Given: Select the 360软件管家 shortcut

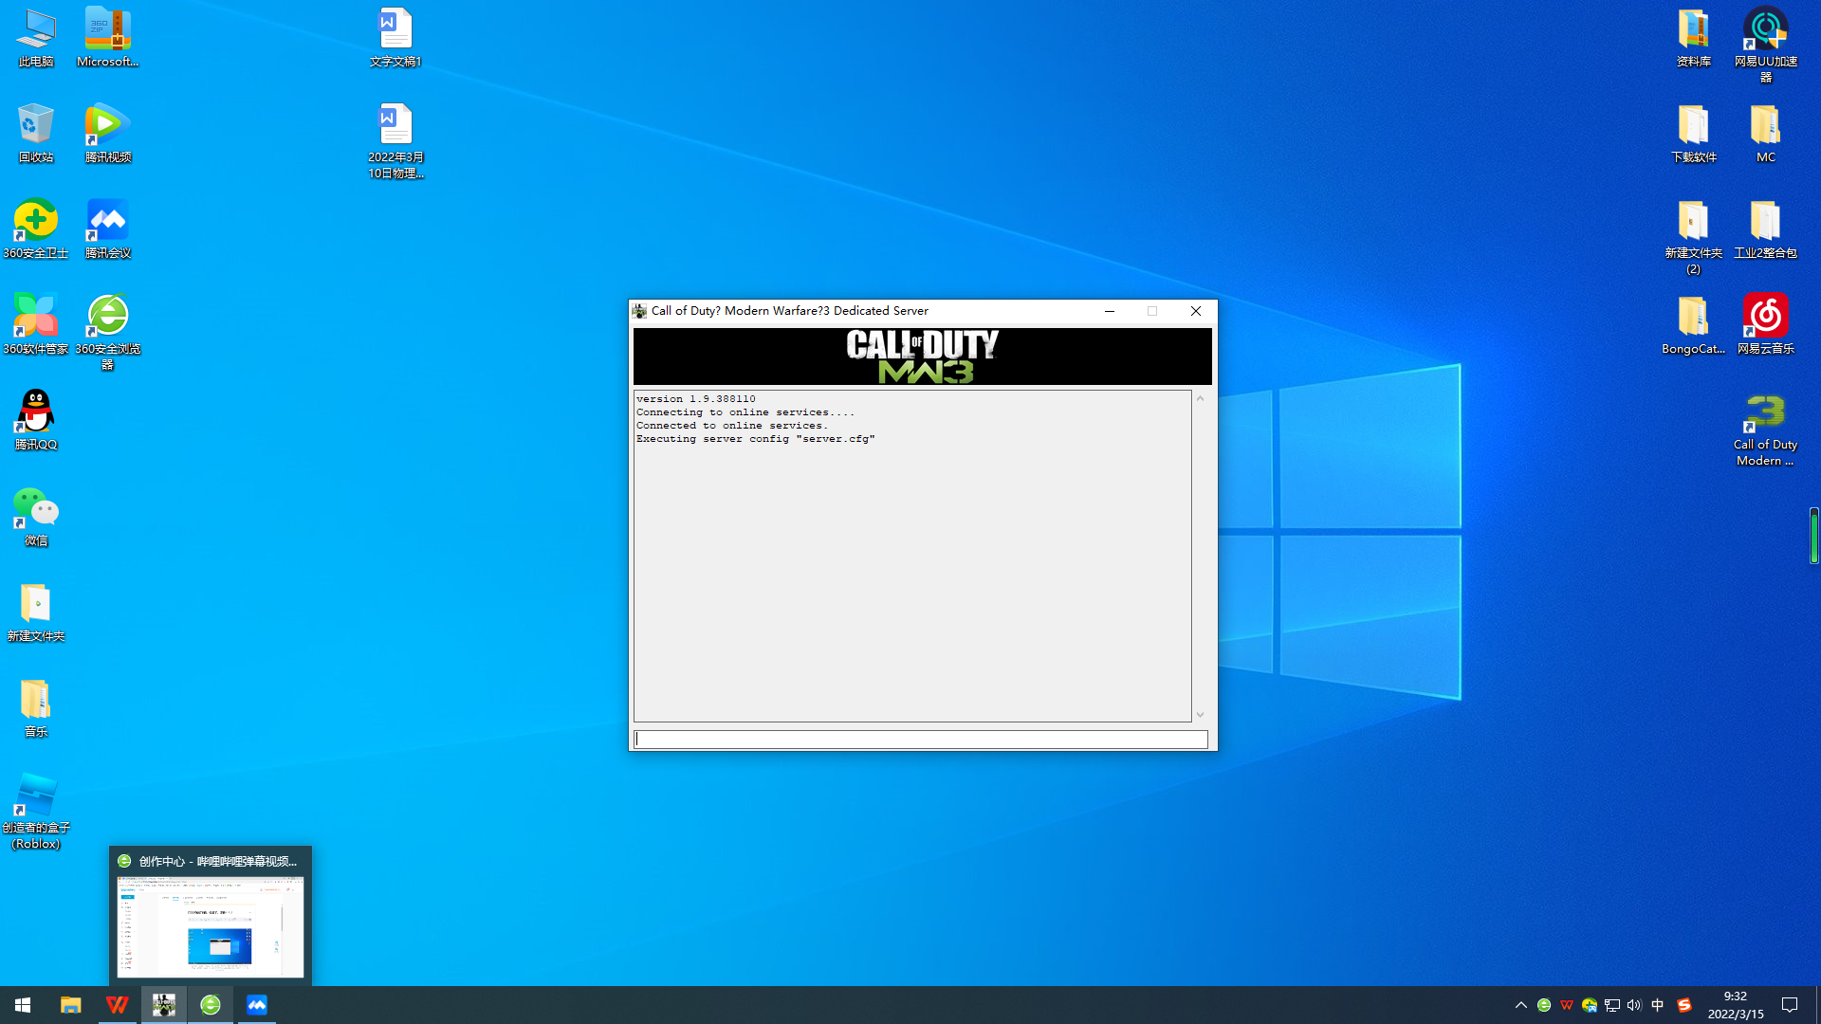Looking at the screenshot, I should [x=36, y=325].
